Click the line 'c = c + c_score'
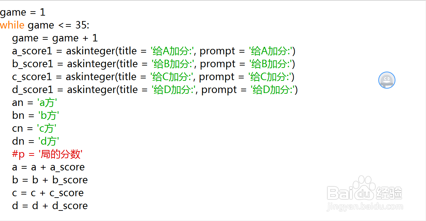426x221 pixels. click(48, 193)
